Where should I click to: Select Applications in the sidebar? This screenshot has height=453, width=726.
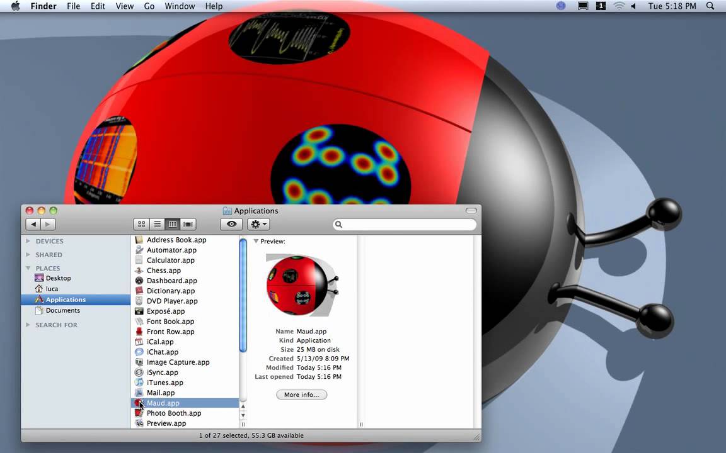click(x=76, y=299)
